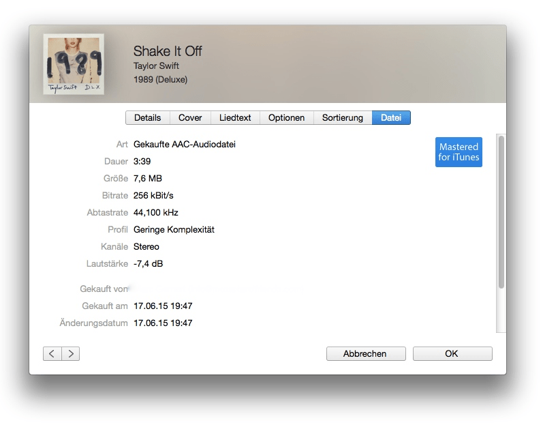Go to the next song with the right arrow
This screenshot has height=440, width=558.
click(71, 353)
